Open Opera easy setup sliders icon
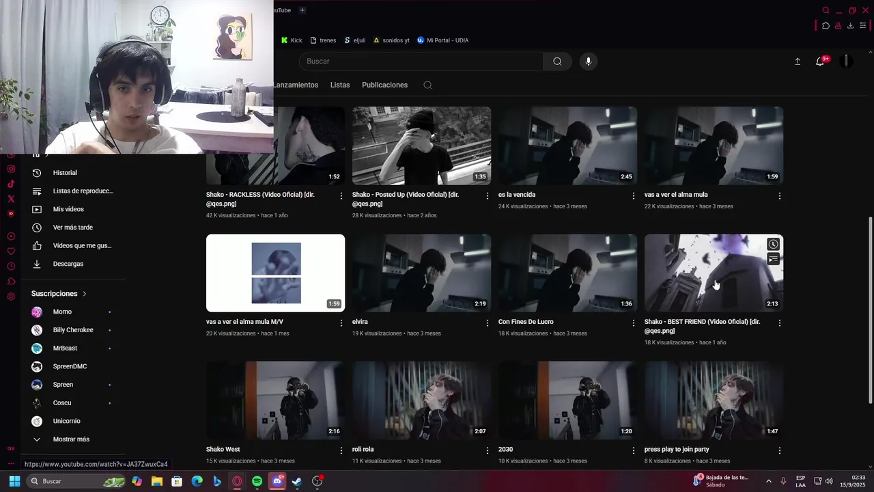The image size is (874, 492). pos(863,26)
